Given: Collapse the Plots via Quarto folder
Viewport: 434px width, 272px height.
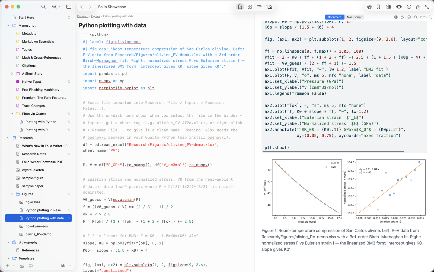Looking at the screenshot, I should tap(12, 114).
